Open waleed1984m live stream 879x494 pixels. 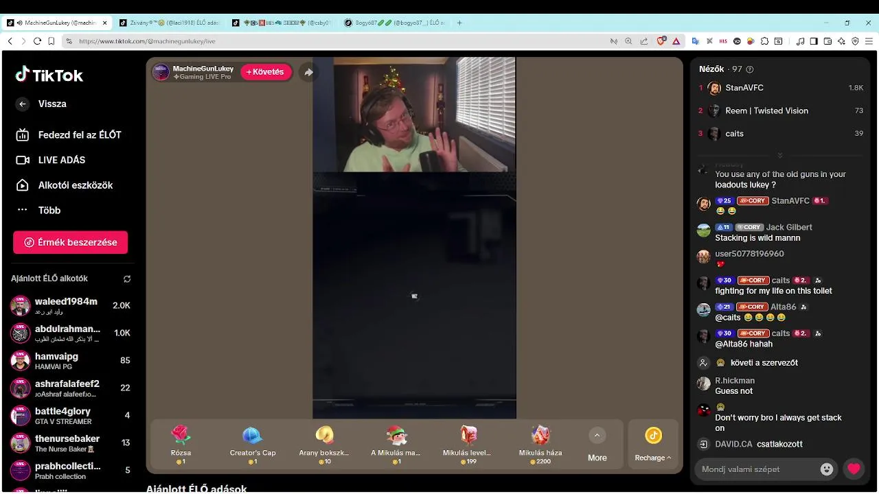[x=70, y=306]
